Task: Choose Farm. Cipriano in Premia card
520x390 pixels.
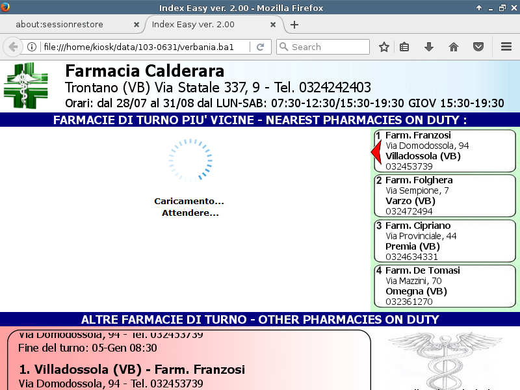Action: coord(445,241)
